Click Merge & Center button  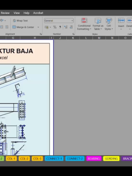(23, 27)
